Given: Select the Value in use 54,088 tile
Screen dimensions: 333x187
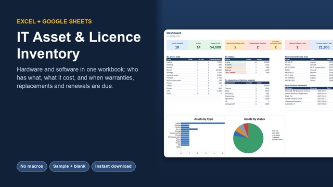Looking at the screenshot, I should tap(215, 45).
